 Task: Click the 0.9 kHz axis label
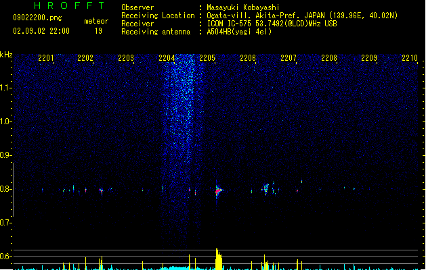[5, 155]
